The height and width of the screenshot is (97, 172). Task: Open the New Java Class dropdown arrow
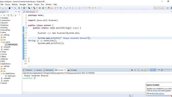tap(45, 8)
